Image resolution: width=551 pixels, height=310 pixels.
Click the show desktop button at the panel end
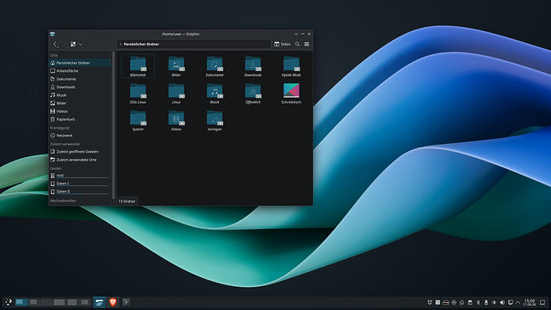[x=542, y=303]
